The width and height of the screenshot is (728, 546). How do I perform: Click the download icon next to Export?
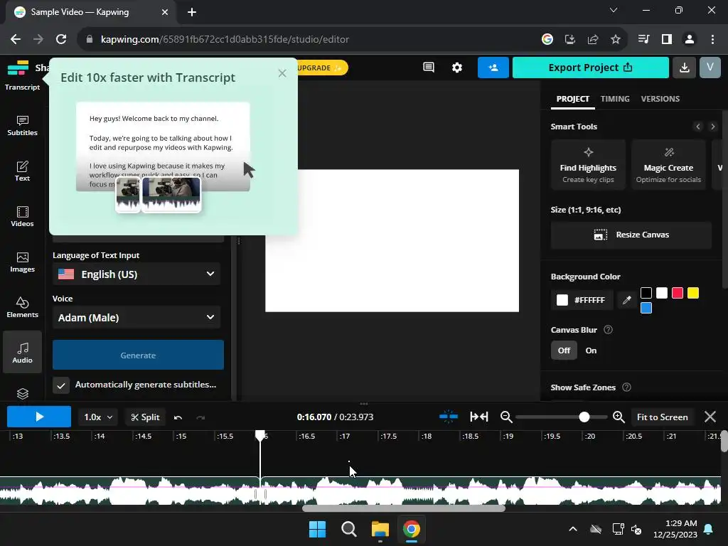click(684, 68)
